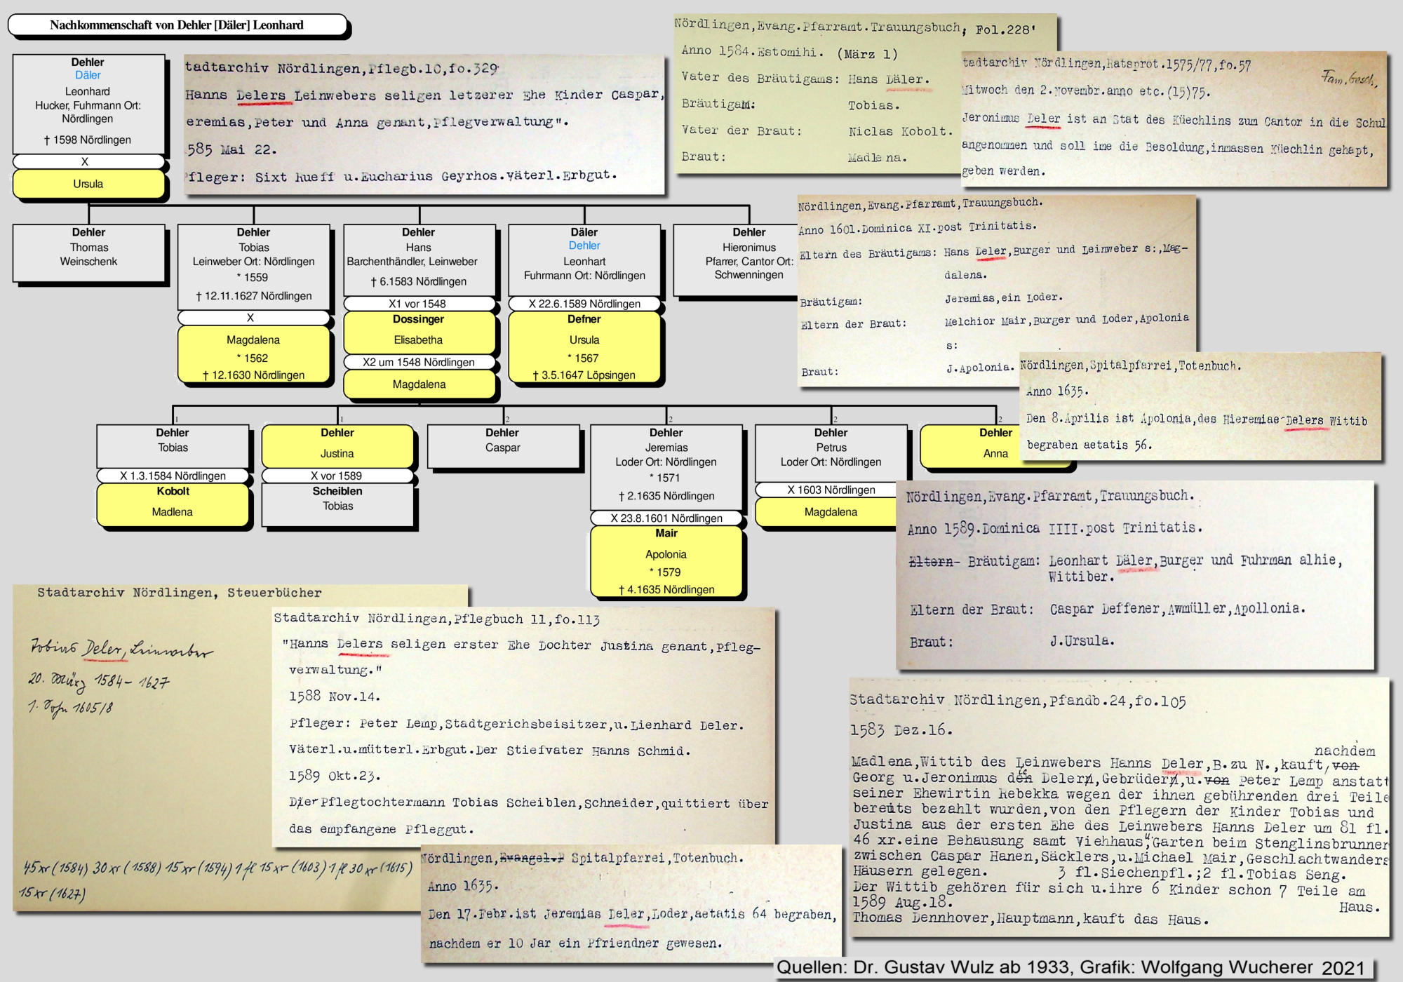Select the yellow Dehler Justina box
The image size is (1403, 982).
pos(337,445)
